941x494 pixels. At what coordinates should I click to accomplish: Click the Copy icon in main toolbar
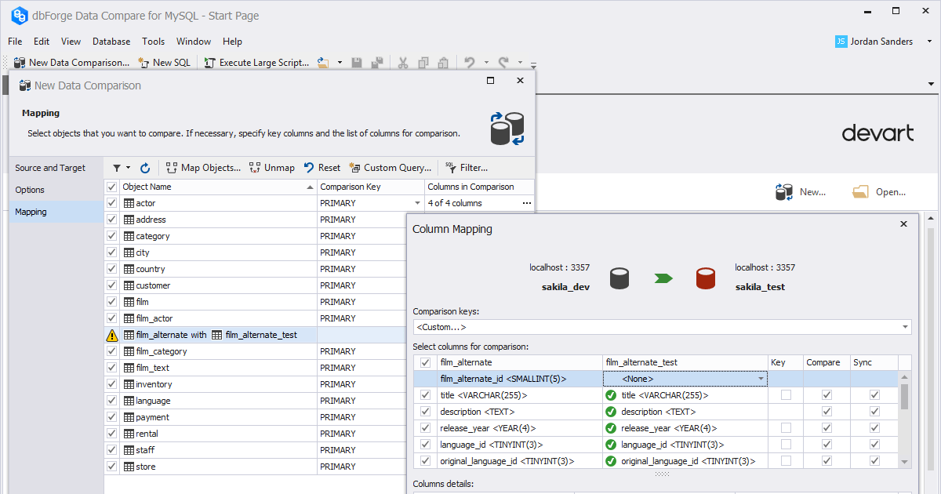[423, 63]
